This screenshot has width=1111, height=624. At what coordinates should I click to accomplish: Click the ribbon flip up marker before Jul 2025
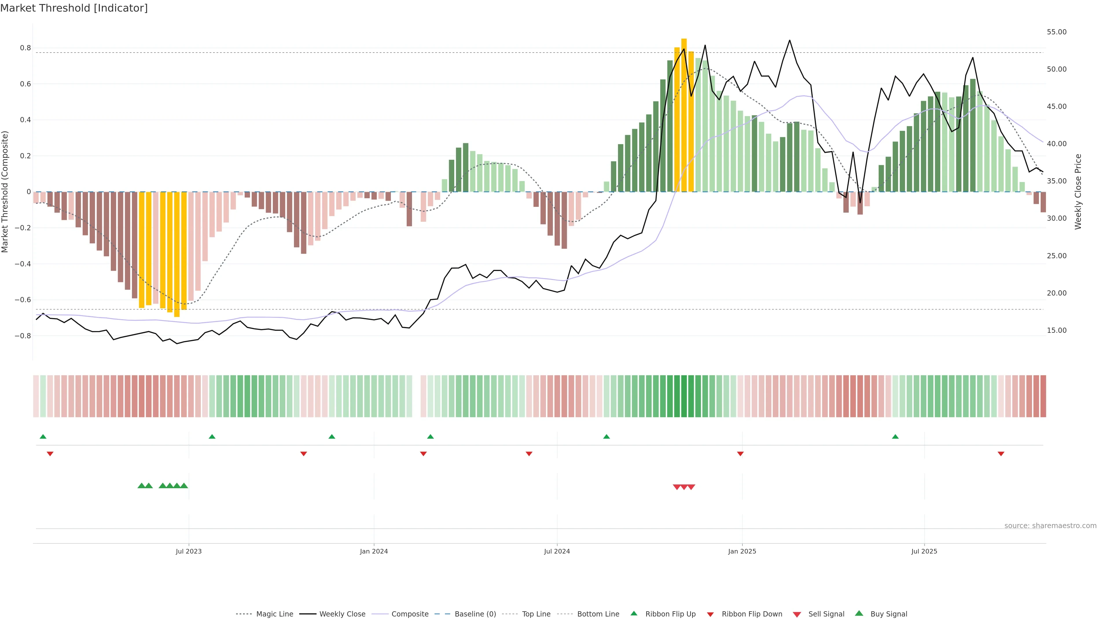[x=895, y=437]
